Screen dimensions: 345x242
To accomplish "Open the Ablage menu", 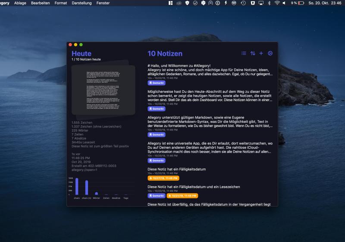I will tap(20, 3).
